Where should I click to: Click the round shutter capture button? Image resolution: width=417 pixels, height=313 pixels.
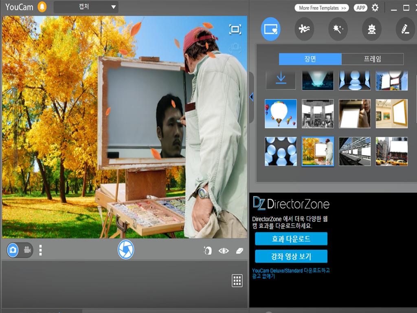pyautogui.click(x=126, y=249)
